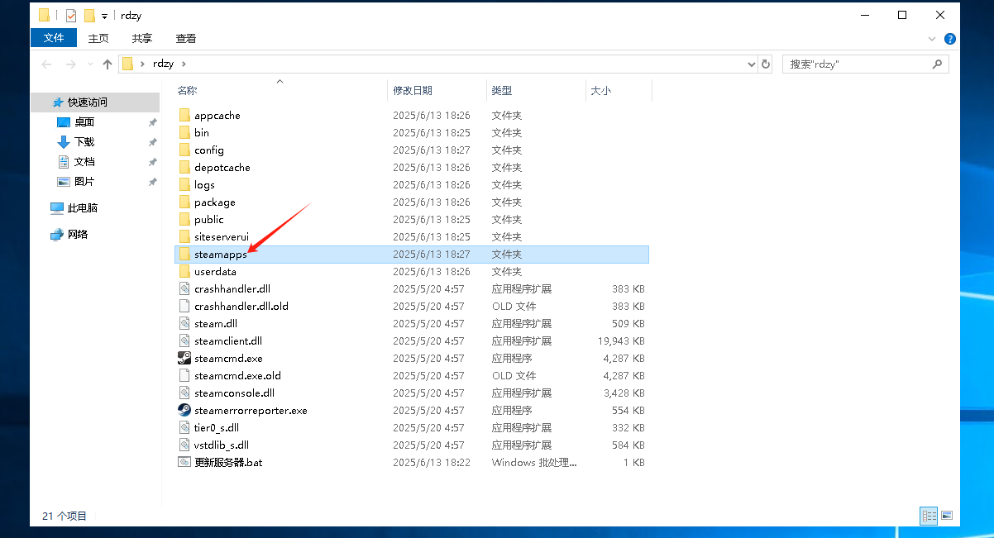Click the 更新服务器.bat batch file icon
This screenshot has width=994, height=538.
(184, 463)
